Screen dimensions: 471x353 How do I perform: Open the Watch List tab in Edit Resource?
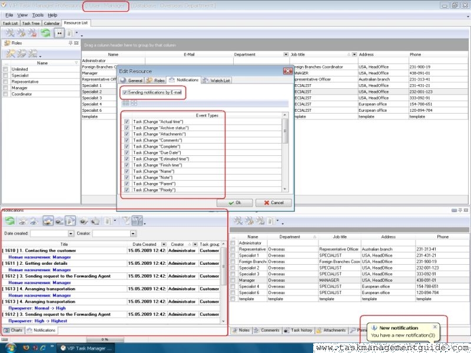pos(216,80)
